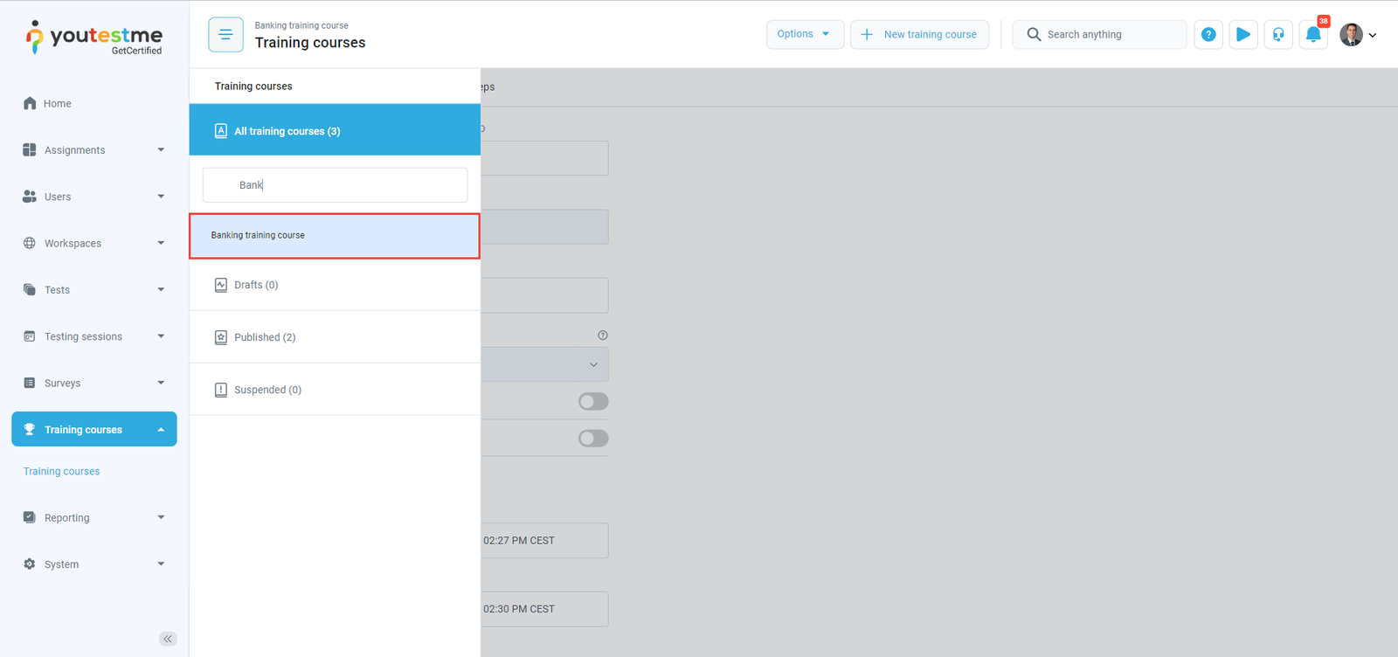This screenshot has width=1398, height=657.
Task: Expand the Assignments sidebar menu
Action: 93,150
